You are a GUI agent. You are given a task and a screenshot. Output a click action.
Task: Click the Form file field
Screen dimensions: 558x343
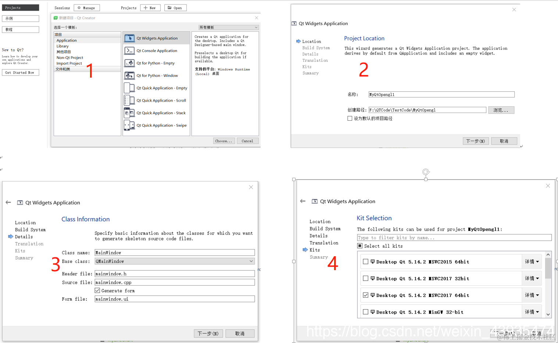(x=175, y=299)
